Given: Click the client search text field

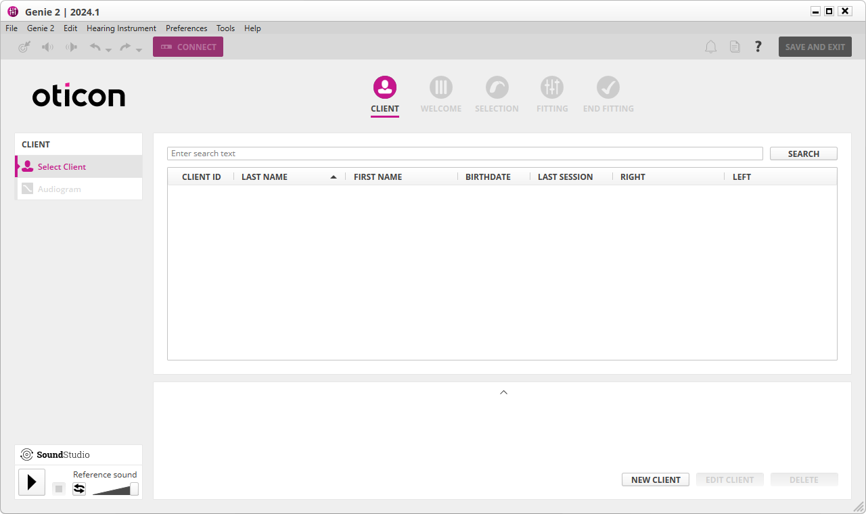Looking at the screenshot, I should click(x=465, y=154).
